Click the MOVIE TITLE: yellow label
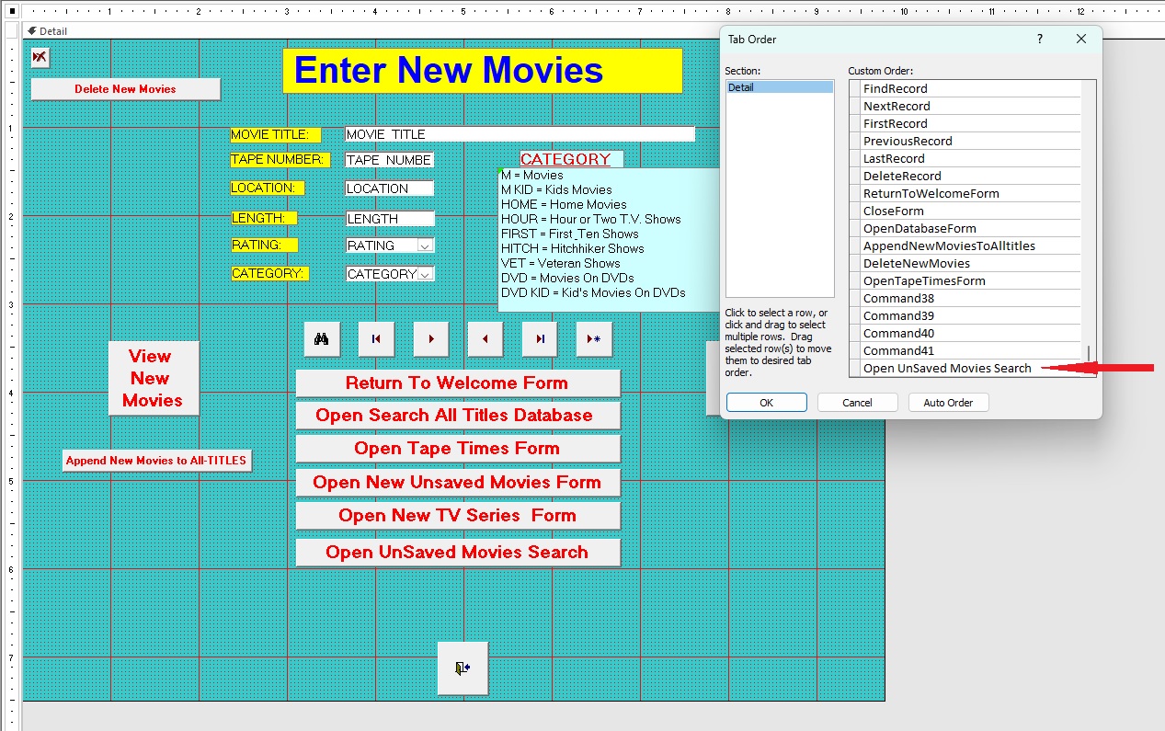The height and width of the screenshot is (731, 1165). pyautogui.click(x=276, y=134)
